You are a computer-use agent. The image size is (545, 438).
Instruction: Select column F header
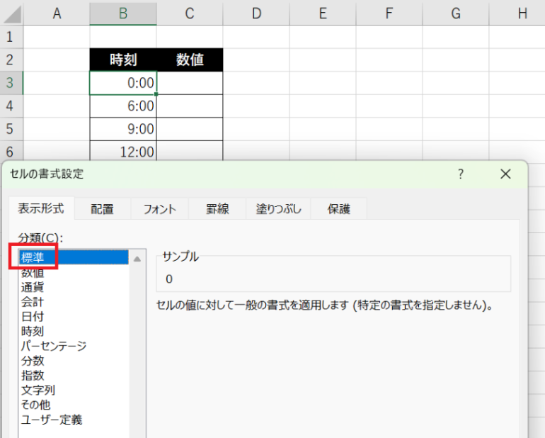pos(389,13)
